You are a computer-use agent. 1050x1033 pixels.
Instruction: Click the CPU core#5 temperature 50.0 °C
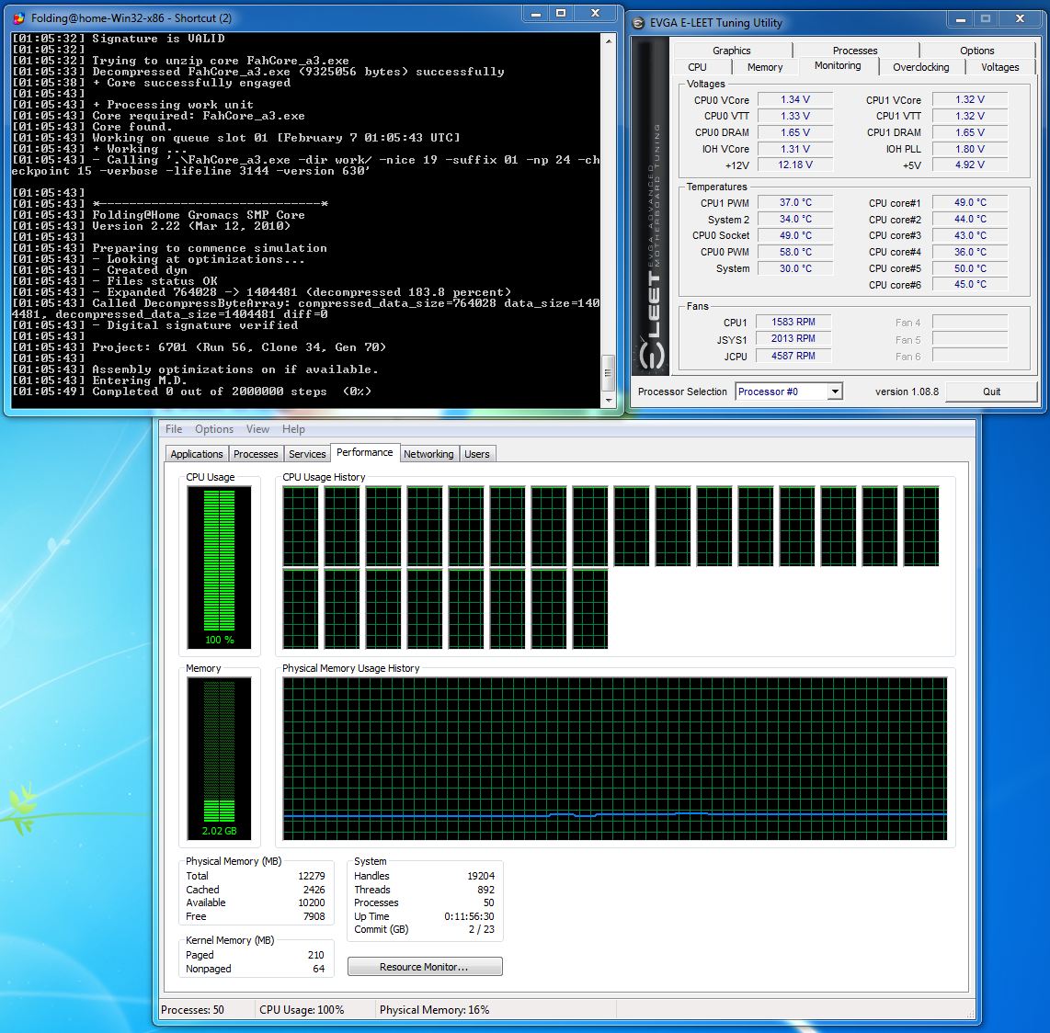point(970,268)
